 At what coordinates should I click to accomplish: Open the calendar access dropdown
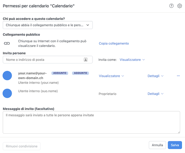48,25
